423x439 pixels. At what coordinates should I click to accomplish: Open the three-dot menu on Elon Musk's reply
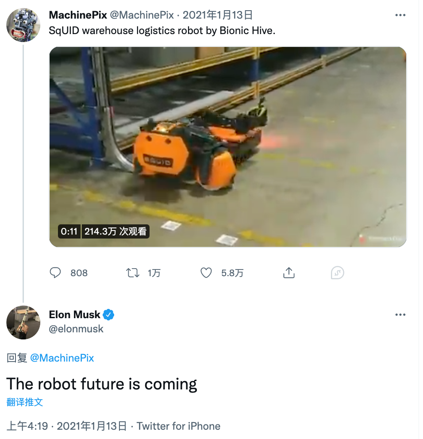coord(400,315)
